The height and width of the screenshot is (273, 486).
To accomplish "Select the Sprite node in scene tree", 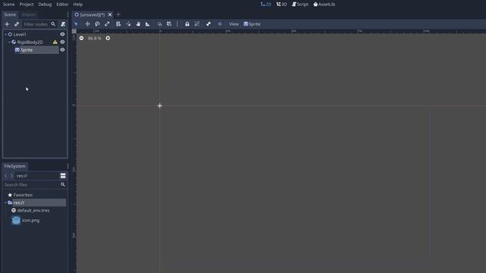I will [x=27, y=50].
